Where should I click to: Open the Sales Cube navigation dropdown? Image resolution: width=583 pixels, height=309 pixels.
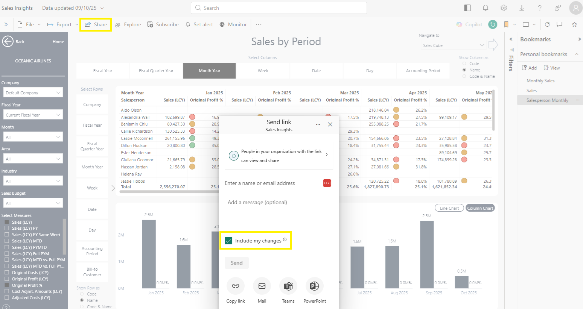(x=453, y=45)
